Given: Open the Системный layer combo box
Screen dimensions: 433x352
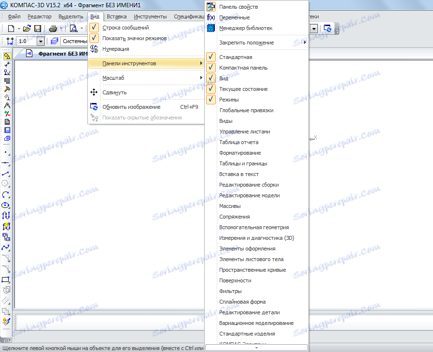Looking at the screenshot, I should [74, 41].
